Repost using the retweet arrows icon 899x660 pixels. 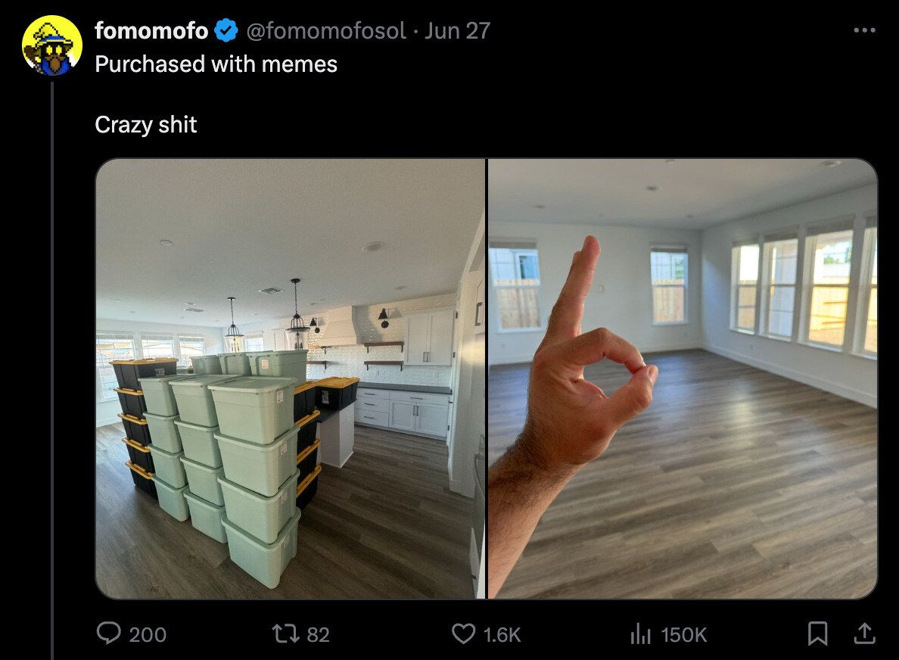[x=285, y=634]
